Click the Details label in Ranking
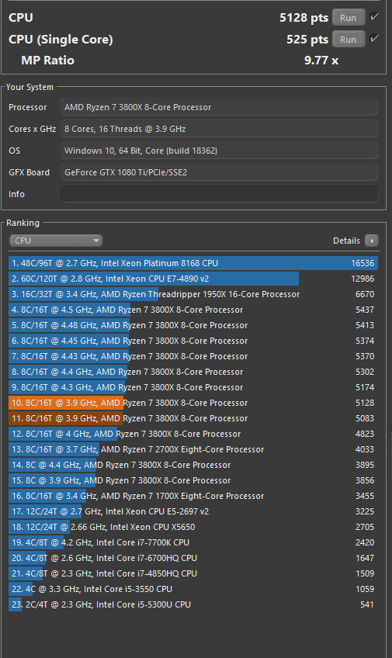The image size is (392, 658). (346, 241)
